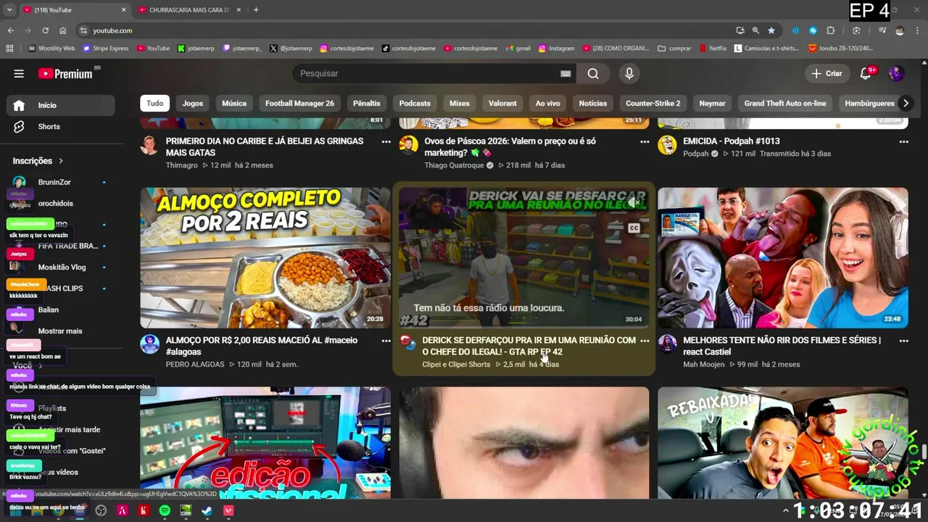Open Stripe Express bookmark
Screen dimensions: 928x522
(x=106, y=49)
